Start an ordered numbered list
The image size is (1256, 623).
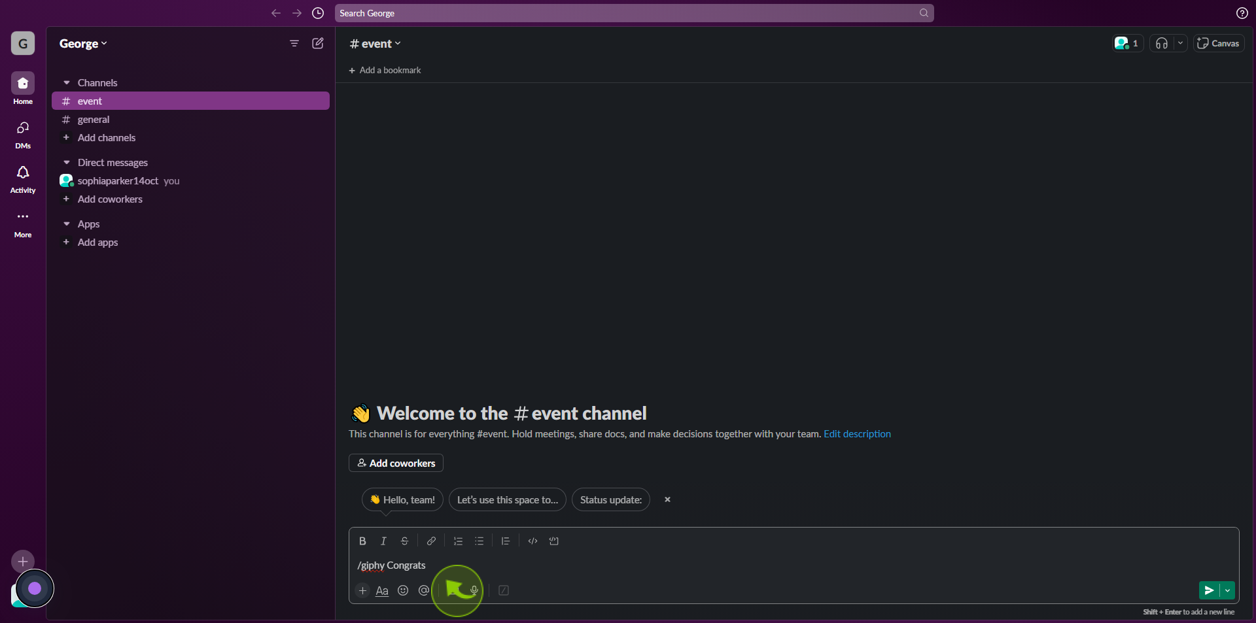click(x=458, y=541)
